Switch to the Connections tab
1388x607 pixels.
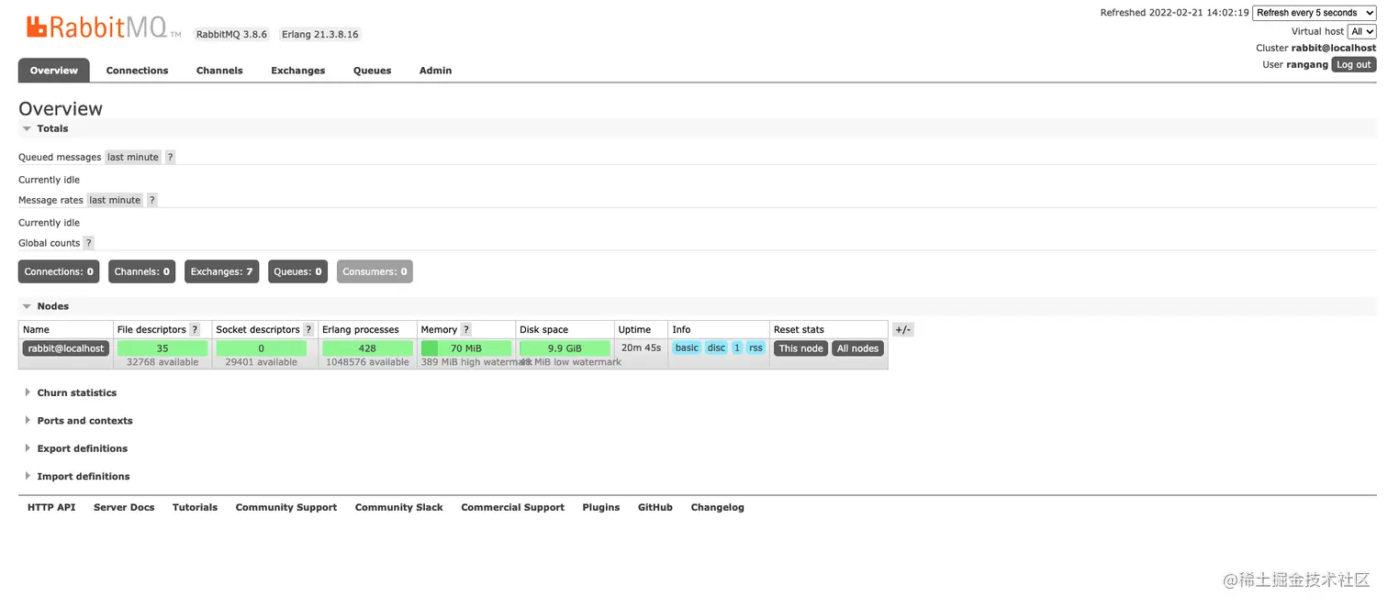[138, 71]
